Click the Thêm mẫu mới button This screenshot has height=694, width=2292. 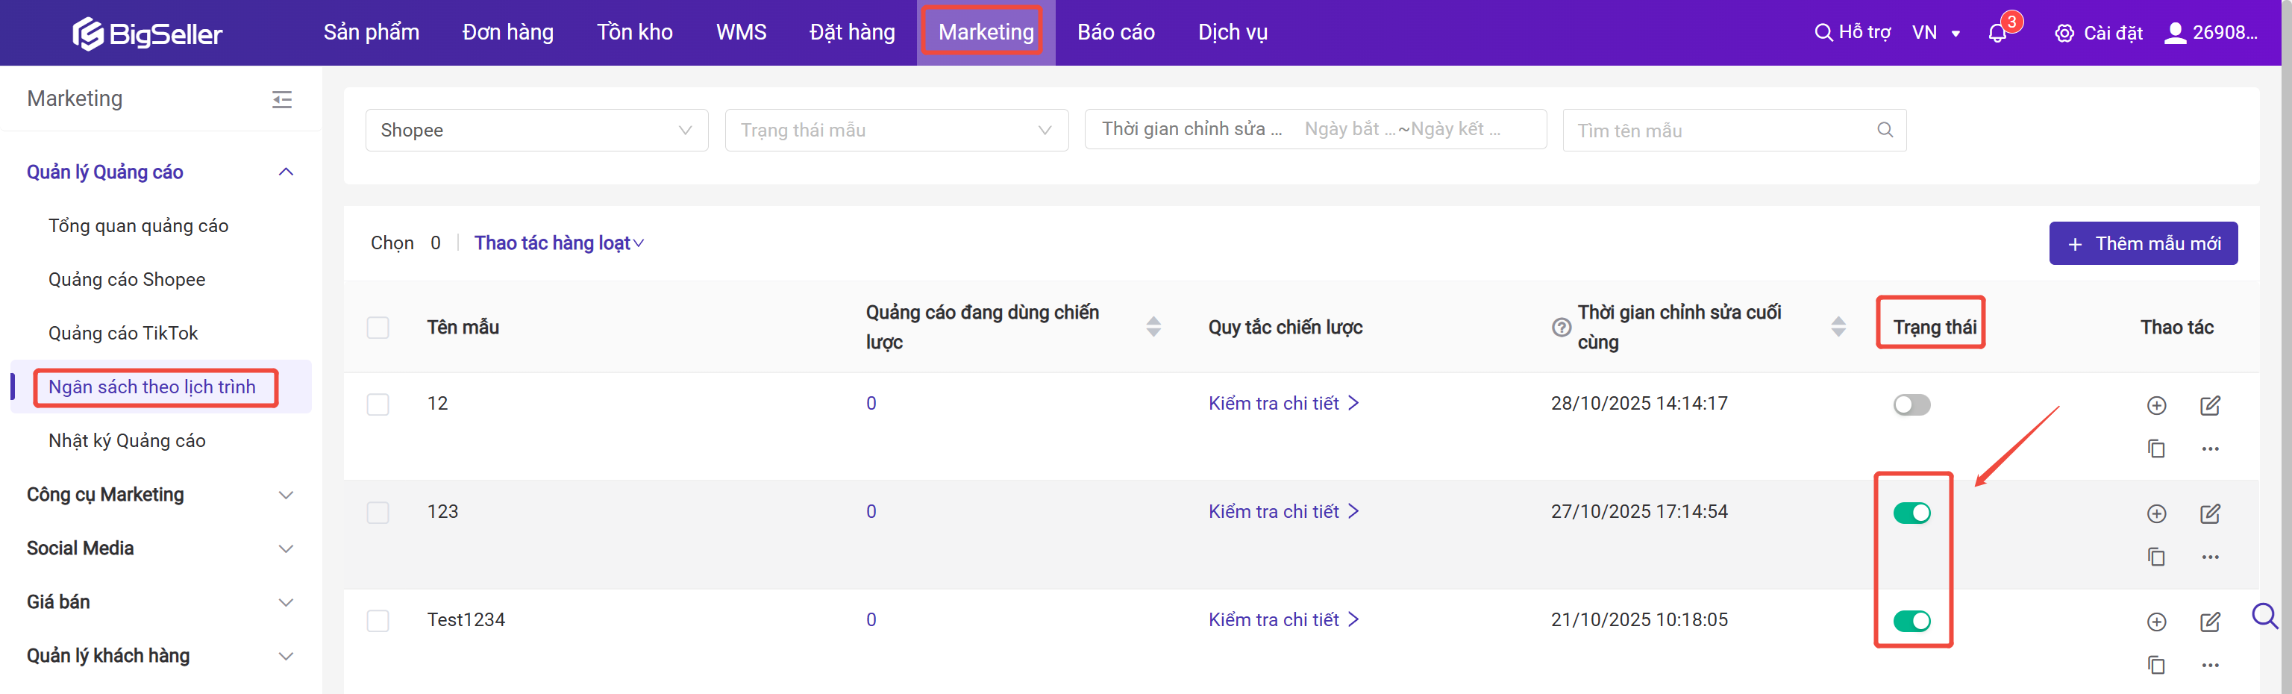click(2143, 243)
